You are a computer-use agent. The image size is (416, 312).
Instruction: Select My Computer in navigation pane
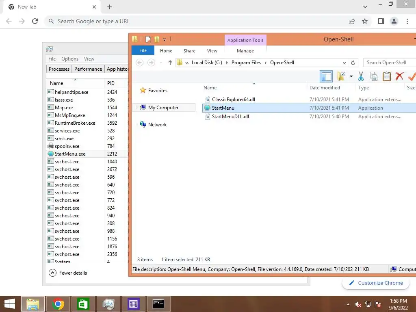pos(163,107)
